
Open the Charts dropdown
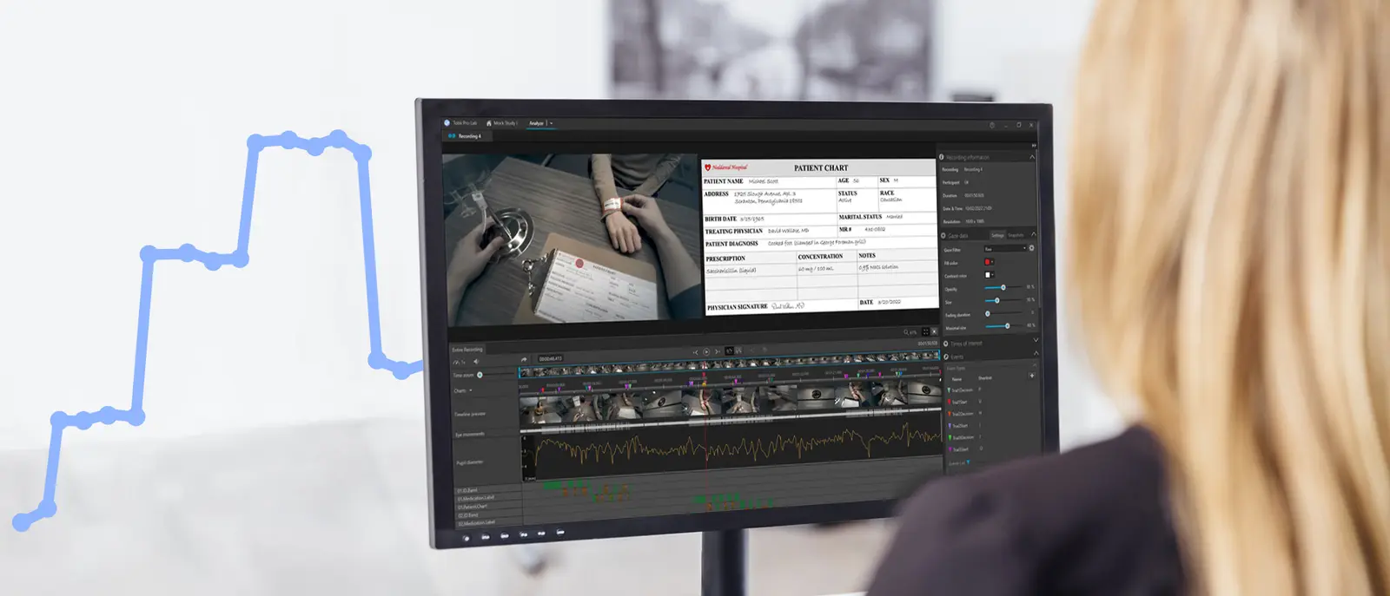[463, 390]
